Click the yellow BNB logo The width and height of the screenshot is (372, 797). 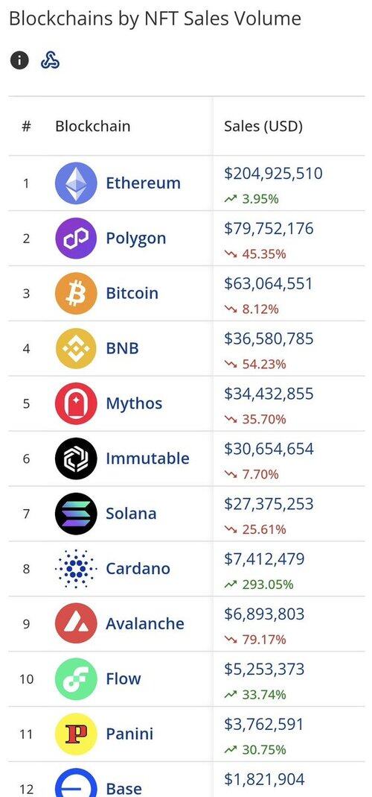[x=76, y=348]
